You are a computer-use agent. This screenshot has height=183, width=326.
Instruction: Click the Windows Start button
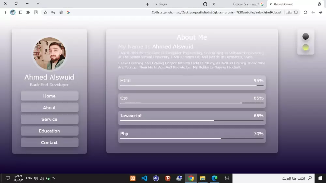[x=320, y=178]
